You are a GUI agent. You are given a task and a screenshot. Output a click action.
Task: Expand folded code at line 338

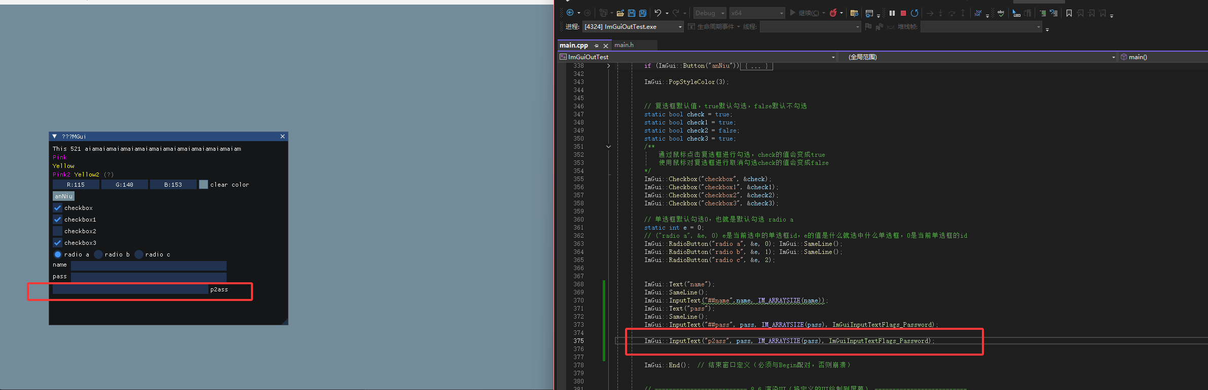608,66
